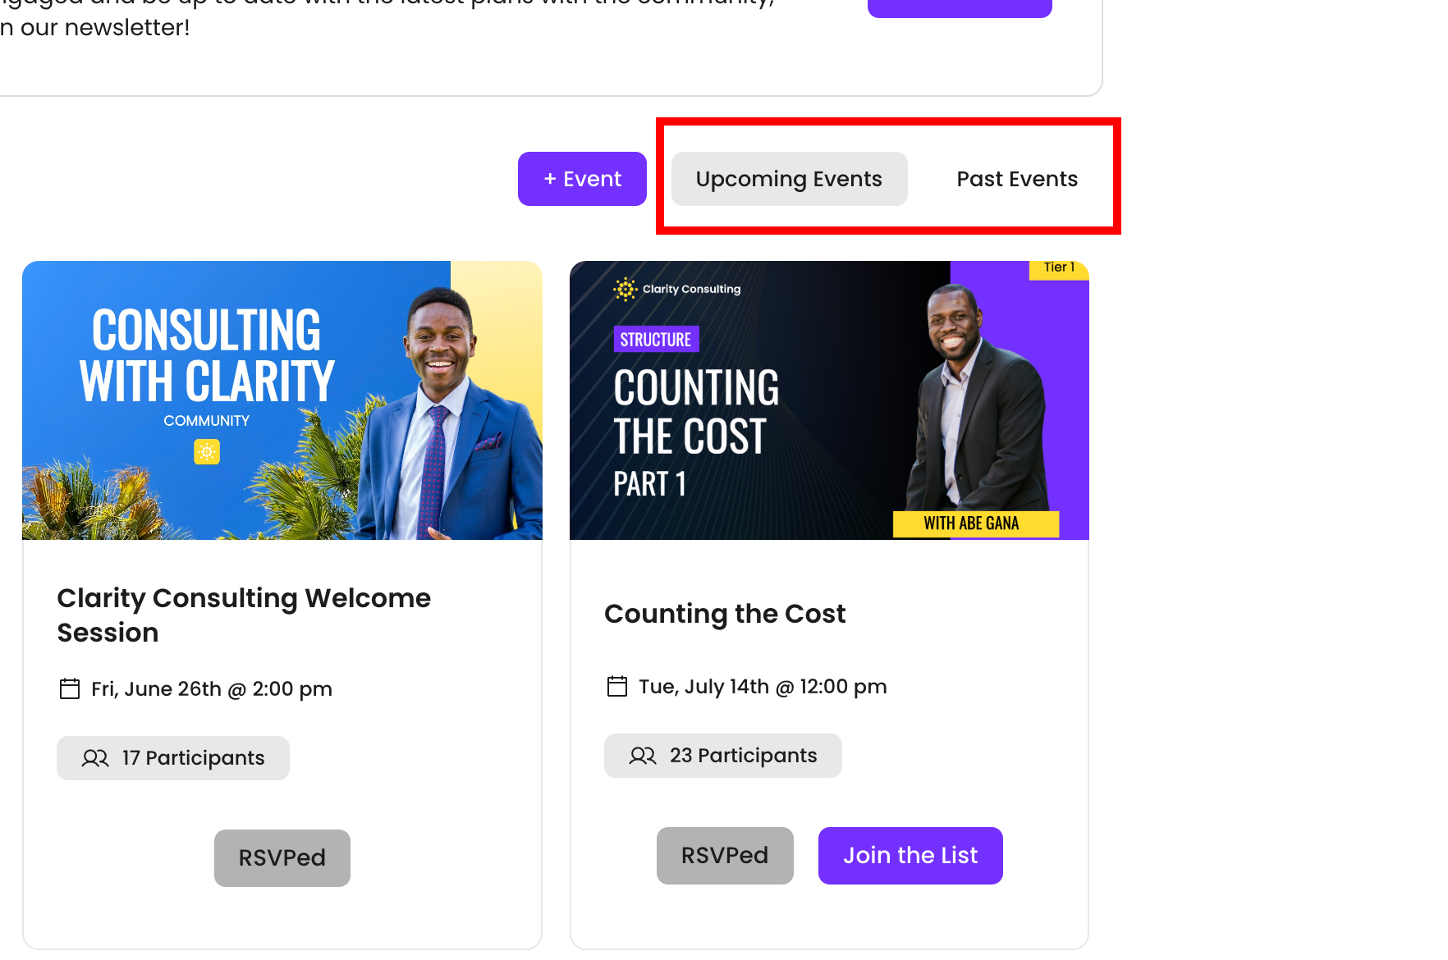Open the Counting the Cost Part 1 banner
The height and width of the screenshot is (960, 1448).
[x=829, y=400]
